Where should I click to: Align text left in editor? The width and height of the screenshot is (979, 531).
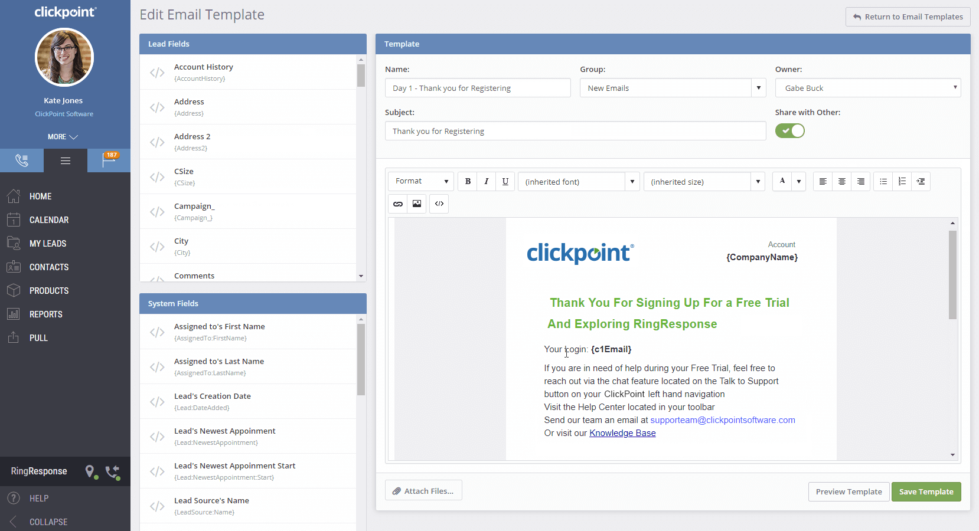click(x=823, y=181)
